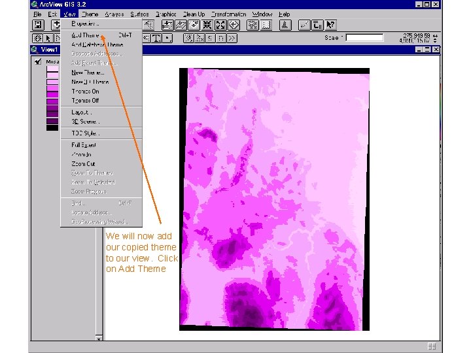Click the Mosaic theme name in the legend
This screenshot has height=353, width=471.
[x=52, y=61]
